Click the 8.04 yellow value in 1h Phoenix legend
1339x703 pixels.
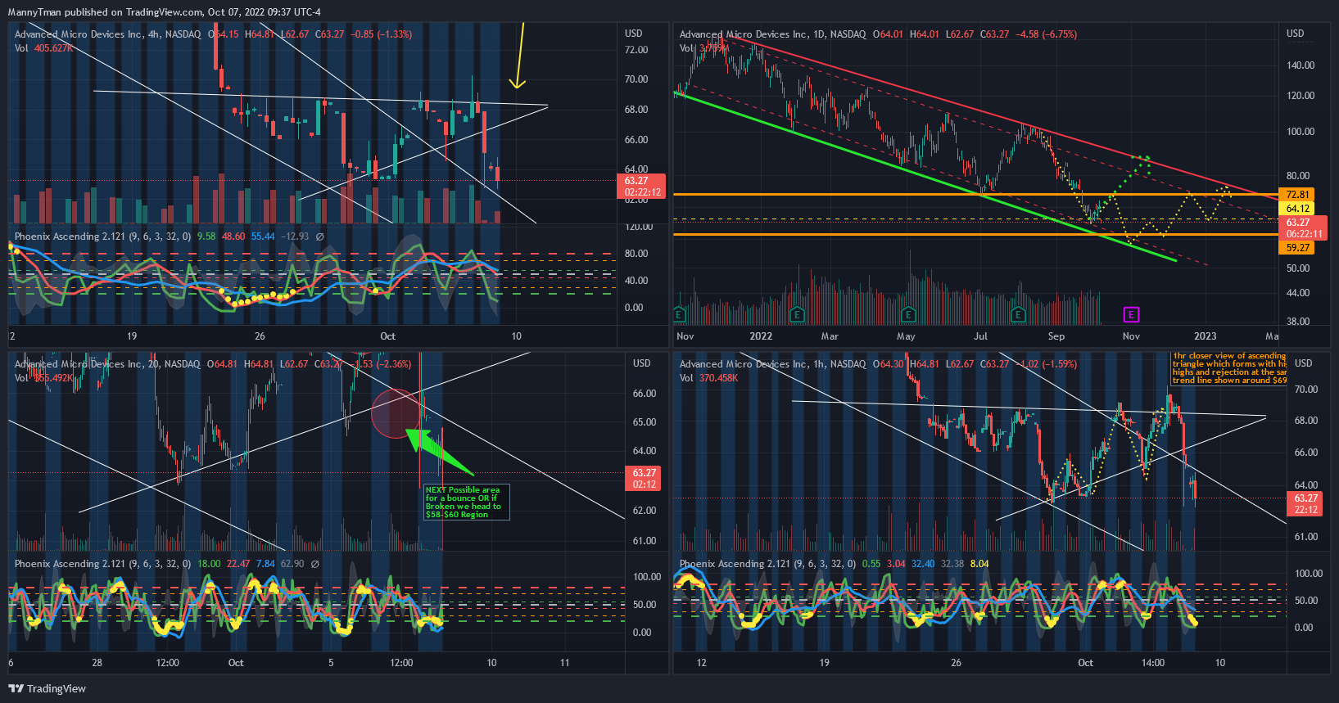[979, 564]
